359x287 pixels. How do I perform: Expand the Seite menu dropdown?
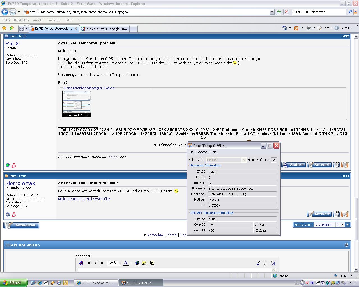pyautogui.click(x=332, y=28)
